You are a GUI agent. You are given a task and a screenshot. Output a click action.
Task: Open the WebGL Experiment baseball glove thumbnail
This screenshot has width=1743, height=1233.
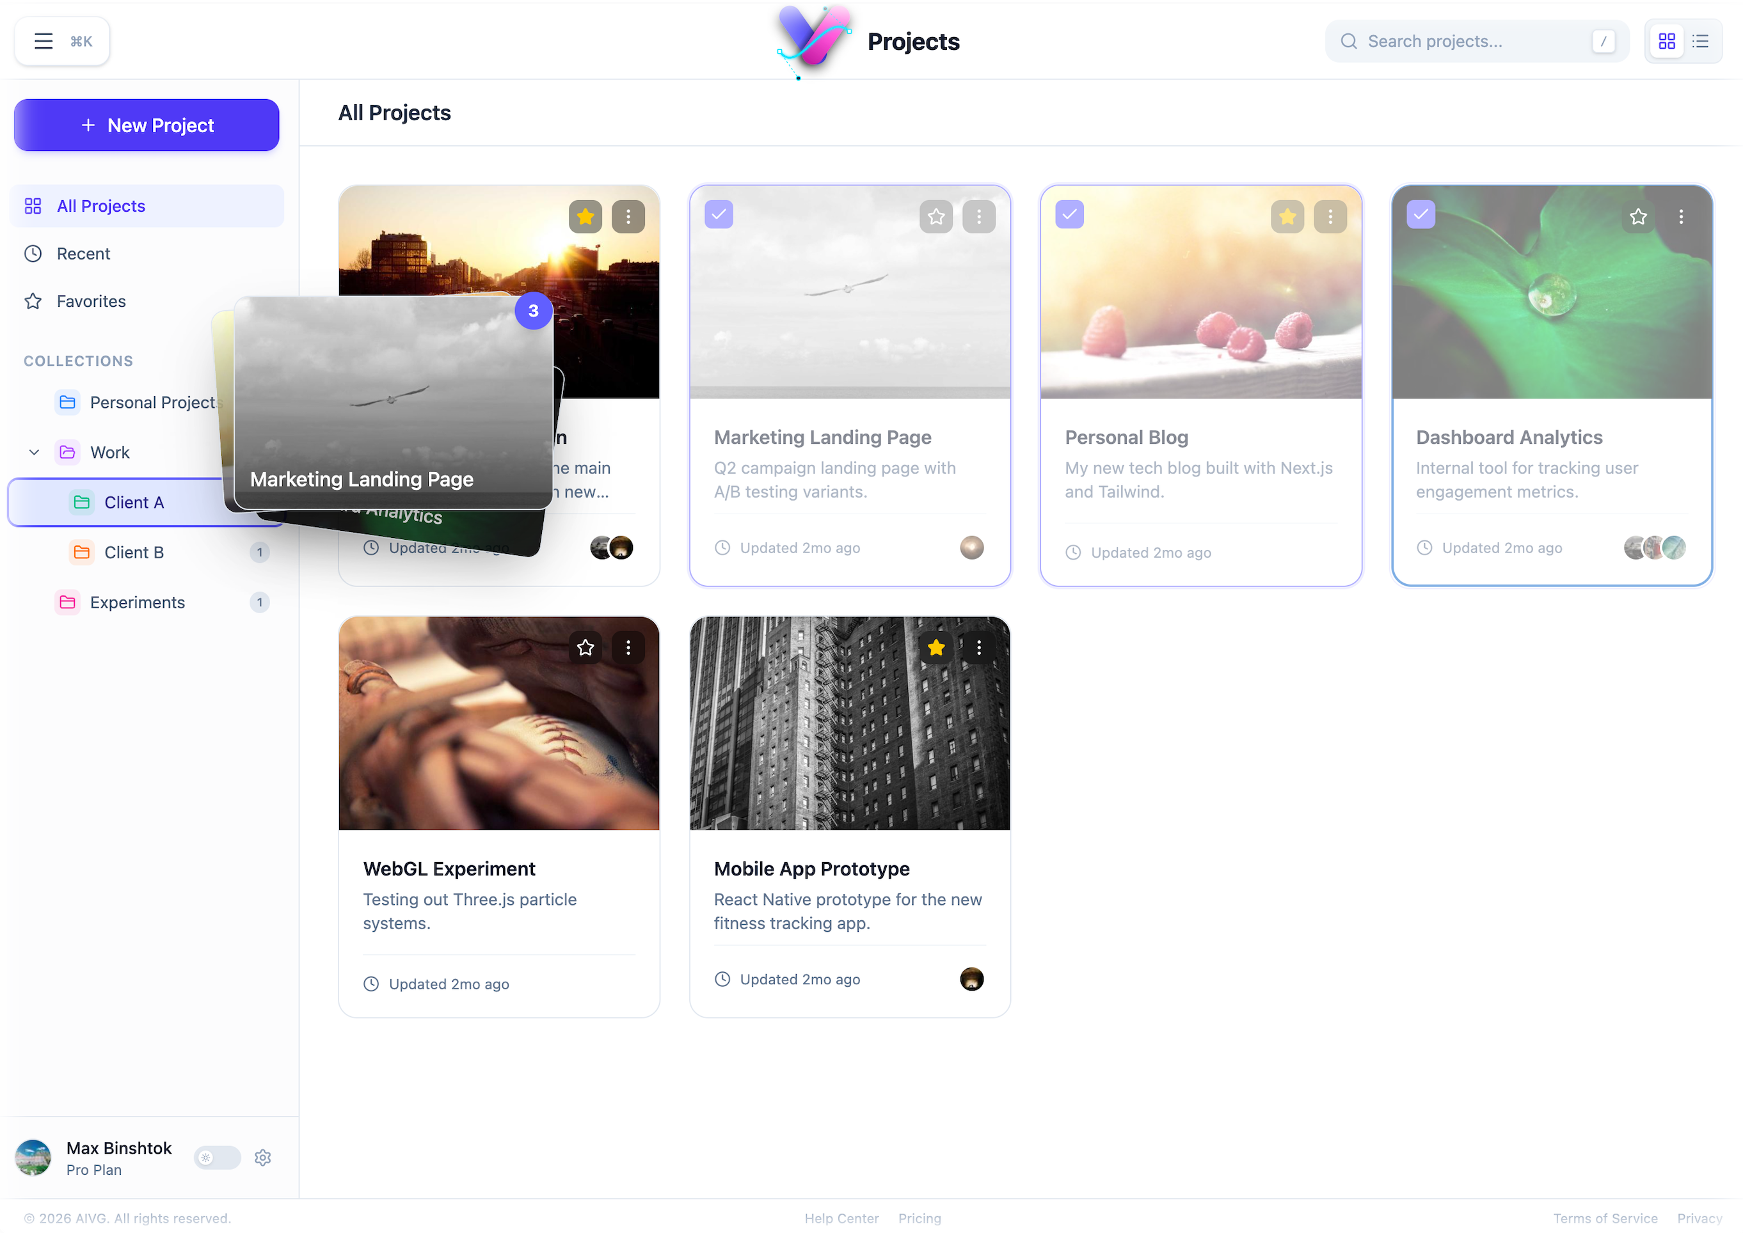[499, 723]
